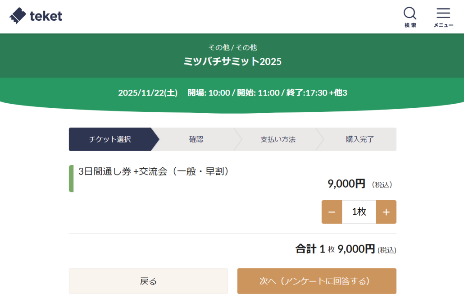
Task: Click the 戻る button
Action: coord(148,281)
